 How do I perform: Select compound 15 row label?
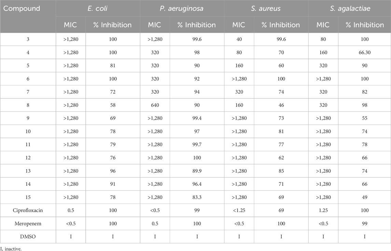(x=28, y=197)
